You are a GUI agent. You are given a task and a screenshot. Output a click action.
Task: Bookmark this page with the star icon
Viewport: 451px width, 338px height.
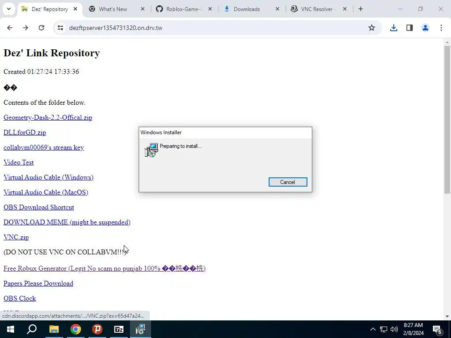click(x=372, y=28)
